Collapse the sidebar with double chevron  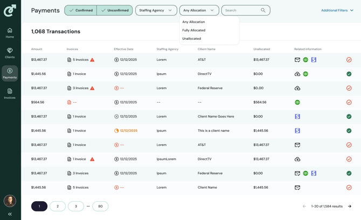point(10,214)
